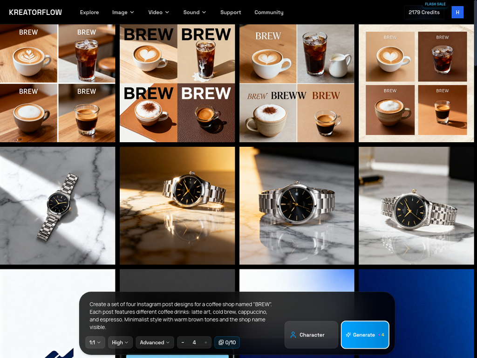The image size is (477, 358).
Task: Click the sparkle icon inside Generate button
Action: tap(348, 335)
